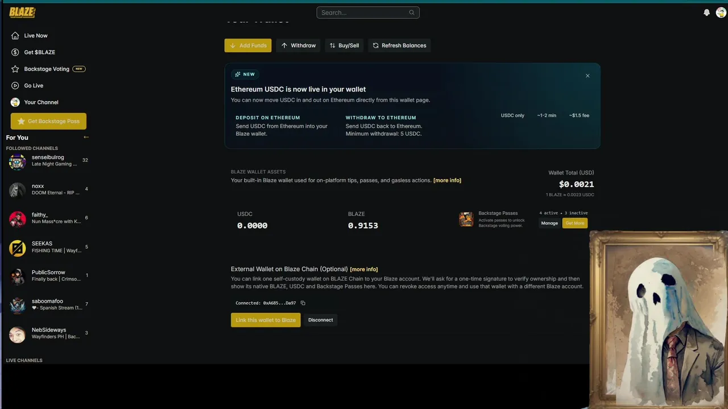Open more info for External Wallet
The height and width of the screenshot is (409, 728).
pyautogui.click(x=364, y=269)
